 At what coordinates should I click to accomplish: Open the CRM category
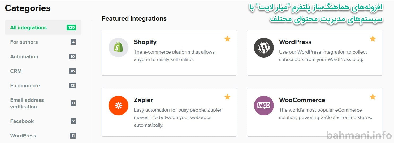[x=16, y=71]
